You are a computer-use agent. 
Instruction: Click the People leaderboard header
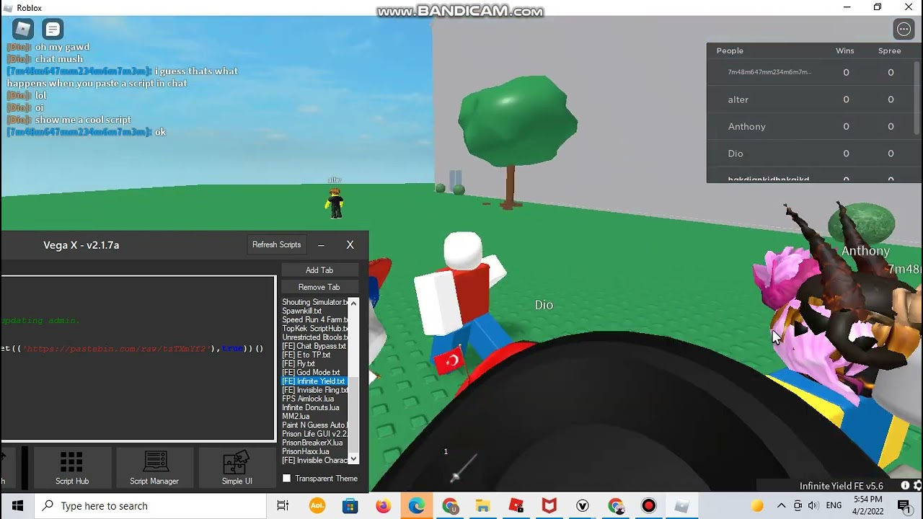pos(730,50)
